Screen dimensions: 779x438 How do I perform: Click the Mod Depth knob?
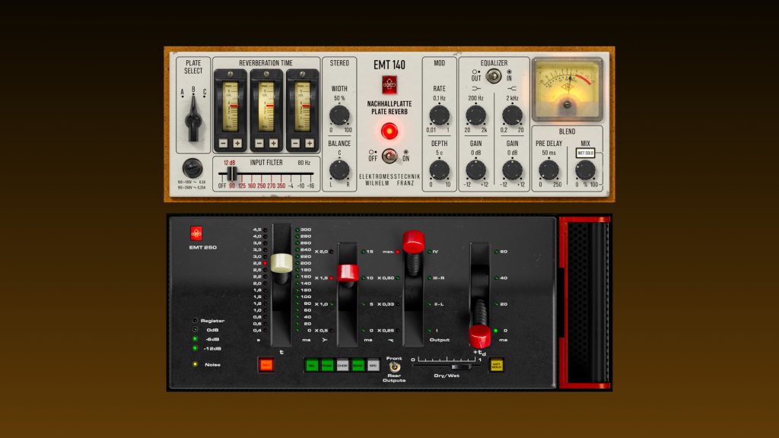[439, 170]
